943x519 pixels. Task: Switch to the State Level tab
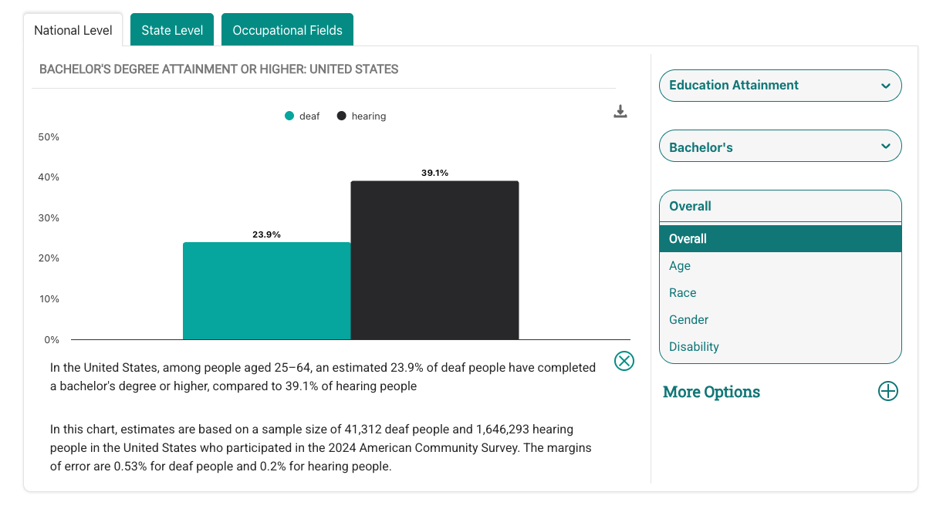(172, 30)
